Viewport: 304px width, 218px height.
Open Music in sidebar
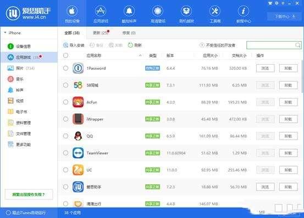tap(15, 79)
